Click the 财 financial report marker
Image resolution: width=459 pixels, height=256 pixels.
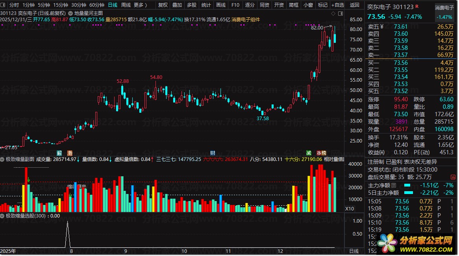tap(213, 153)
